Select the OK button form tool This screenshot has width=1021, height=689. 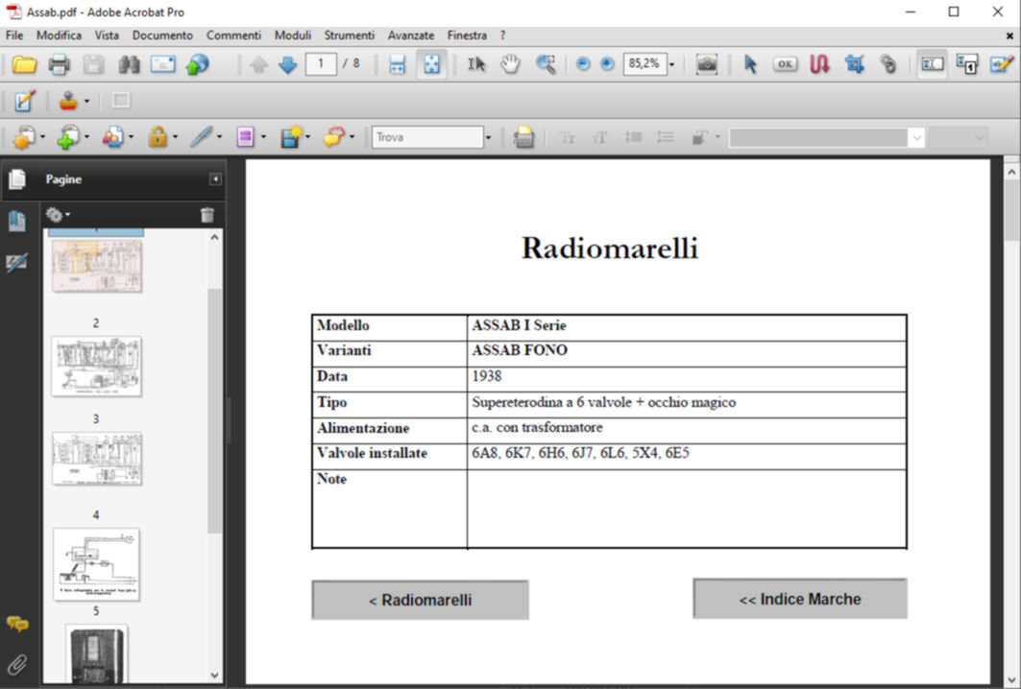click(786, 64)
